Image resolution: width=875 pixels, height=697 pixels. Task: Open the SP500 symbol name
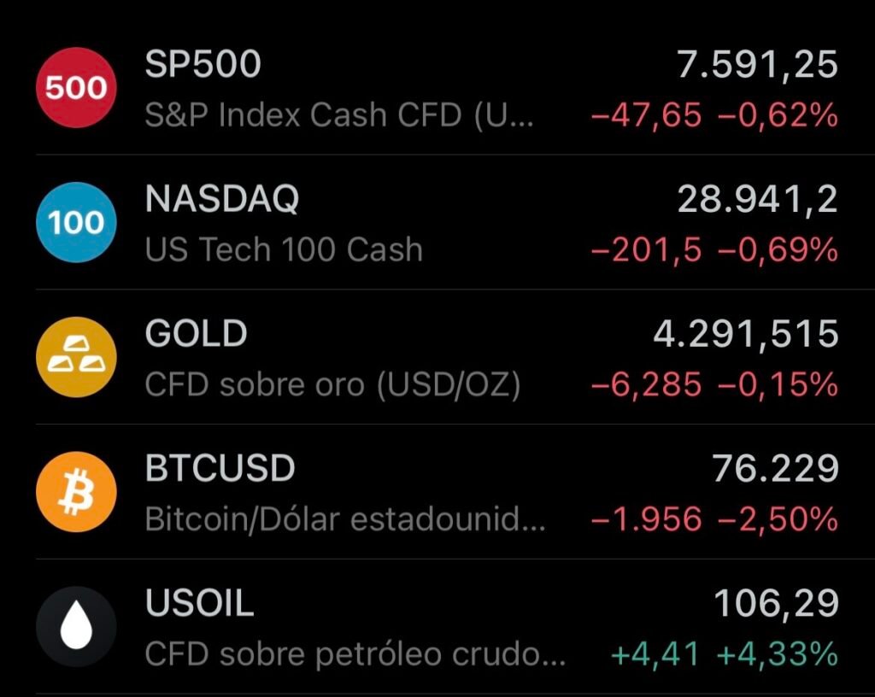203,63
